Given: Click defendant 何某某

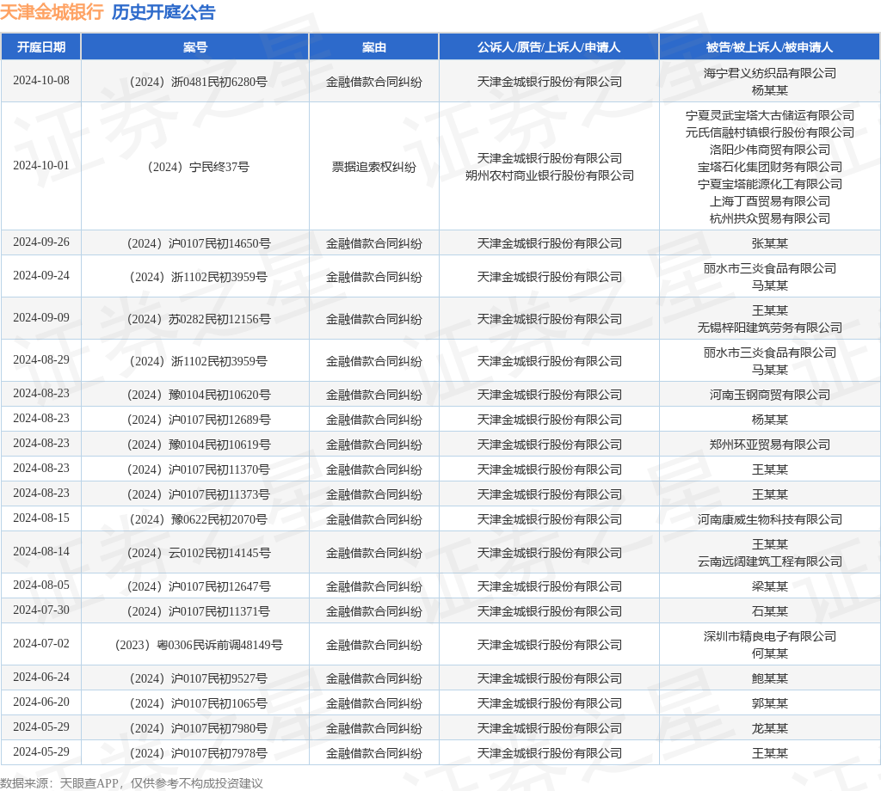Looking at the screenshot, I should tap(770, 654).
